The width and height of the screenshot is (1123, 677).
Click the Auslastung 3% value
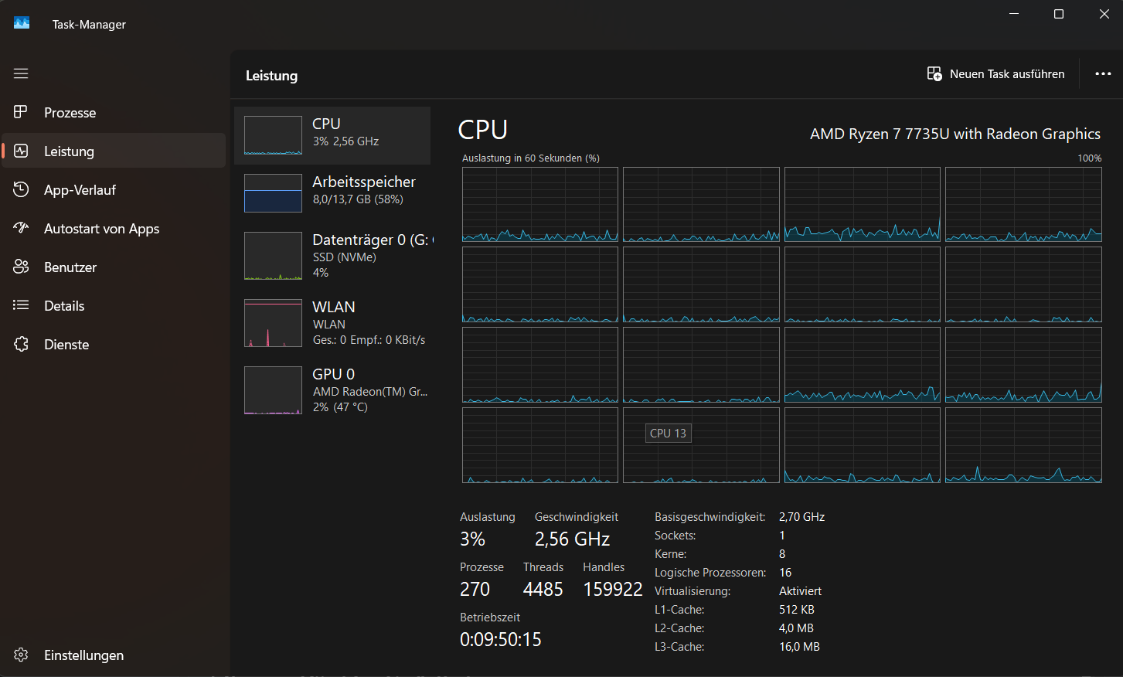(472, 539)
